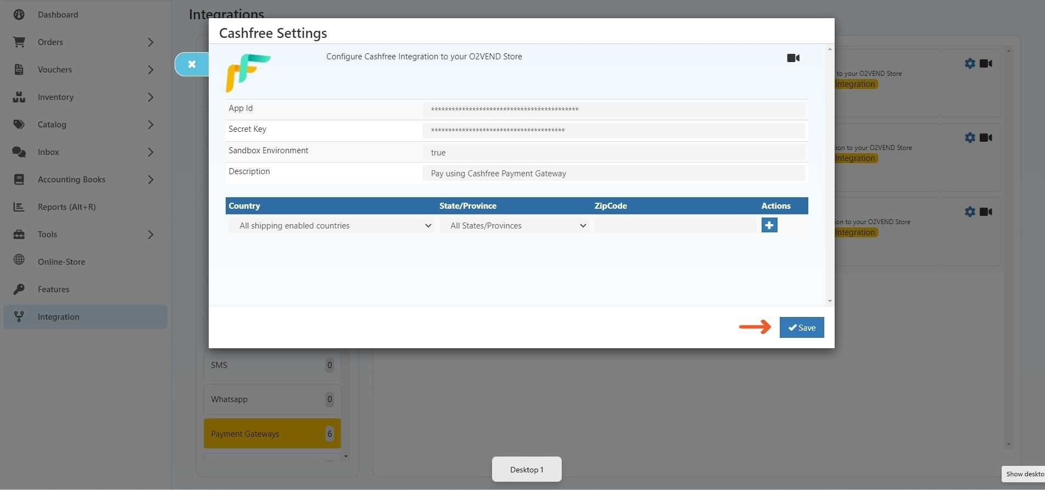Expand the Inventory submenu chevron

(150, 97)
